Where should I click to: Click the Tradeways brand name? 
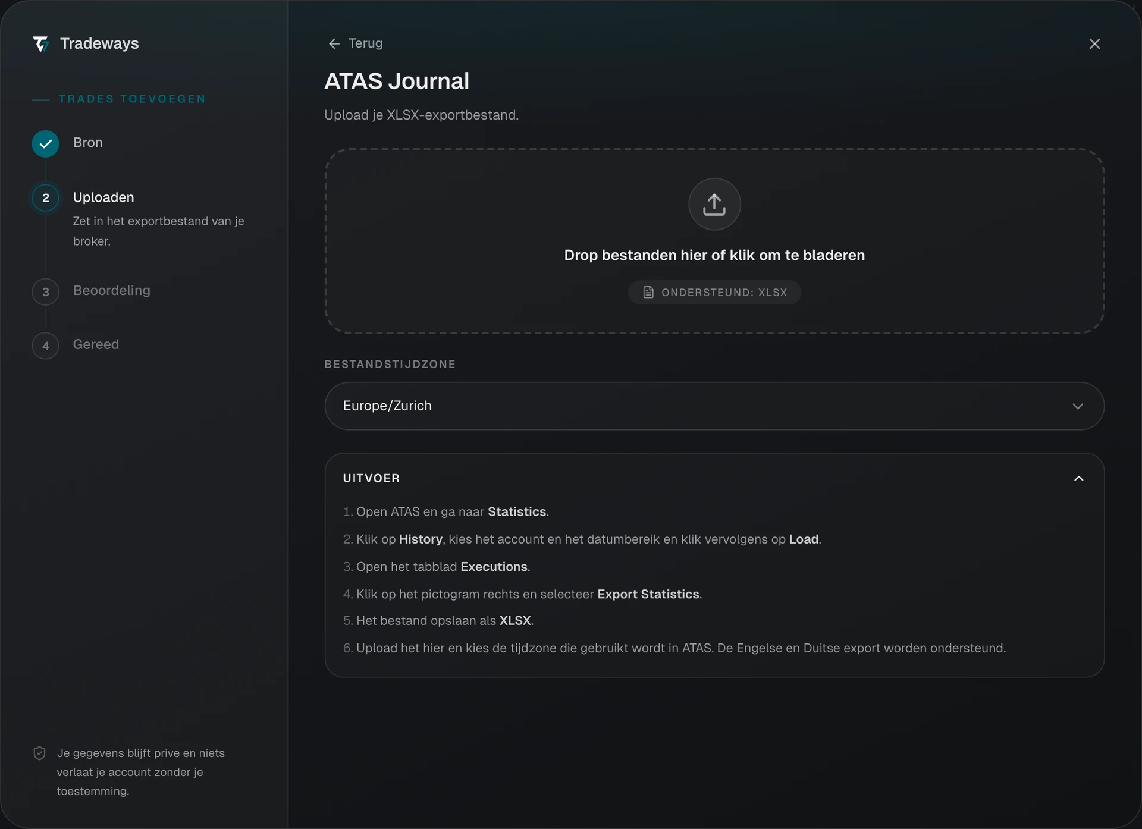coord(99,43)
